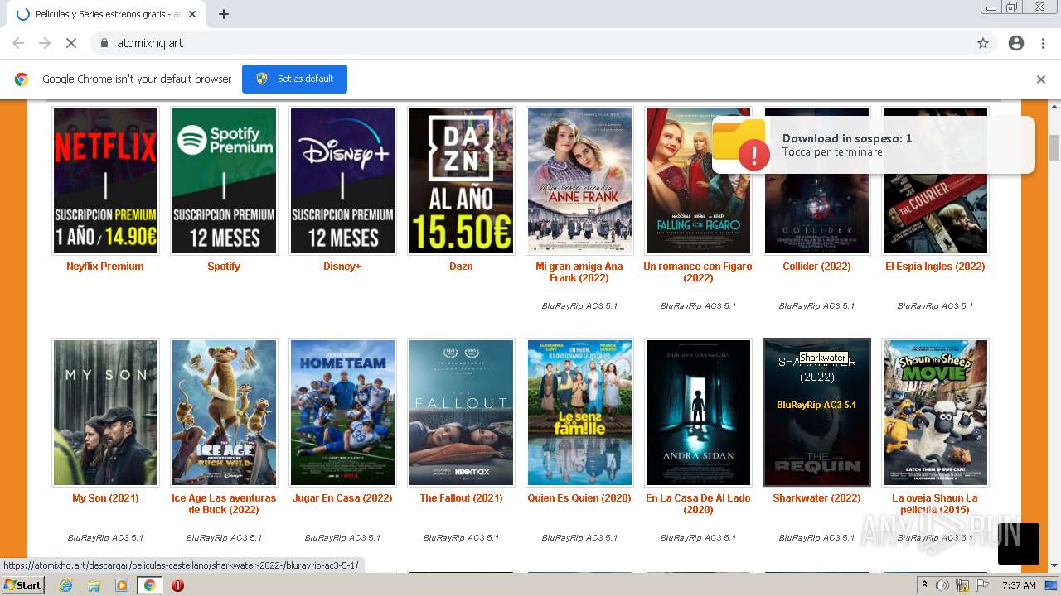Close the Peliculas y Series tab
The image size is (1061, 596).
point(192,14)
